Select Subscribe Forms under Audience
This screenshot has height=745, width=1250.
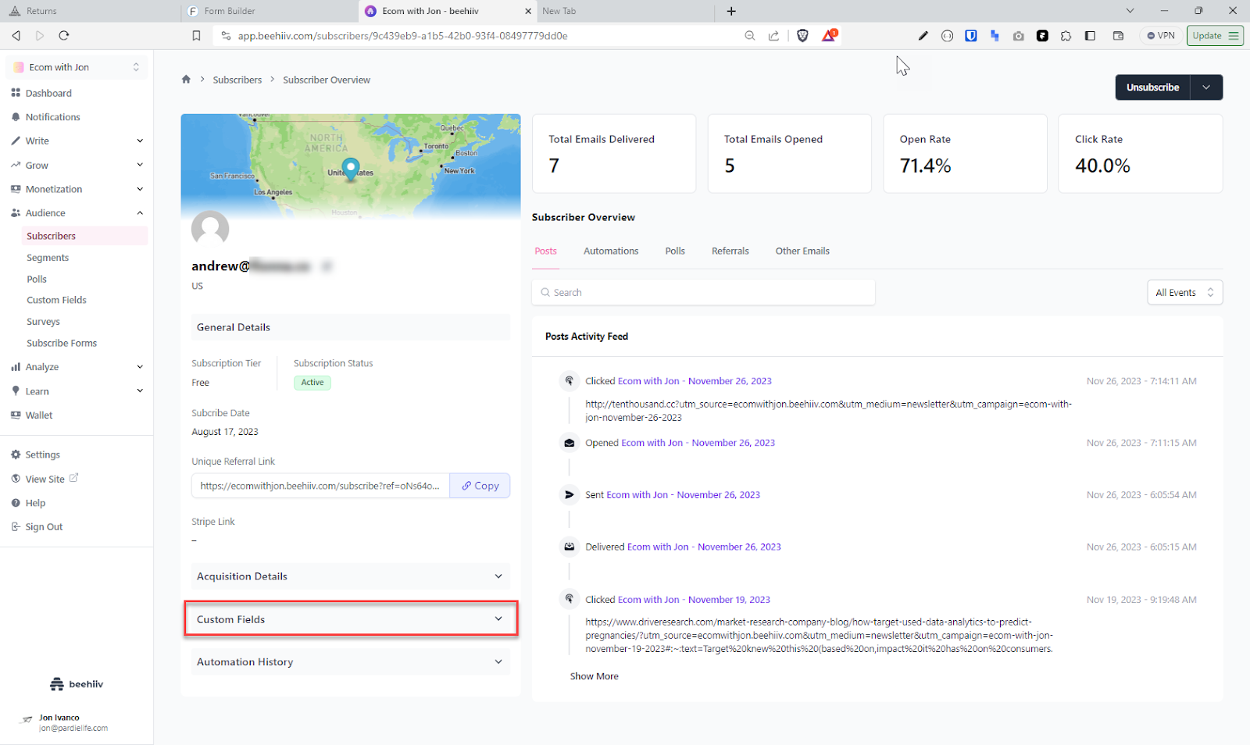(x=62, y=343)
